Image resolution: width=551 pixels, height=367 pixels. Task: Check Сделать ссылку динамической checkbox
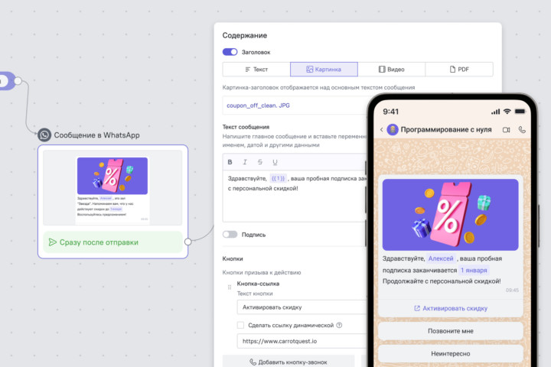tap(241, 325)
